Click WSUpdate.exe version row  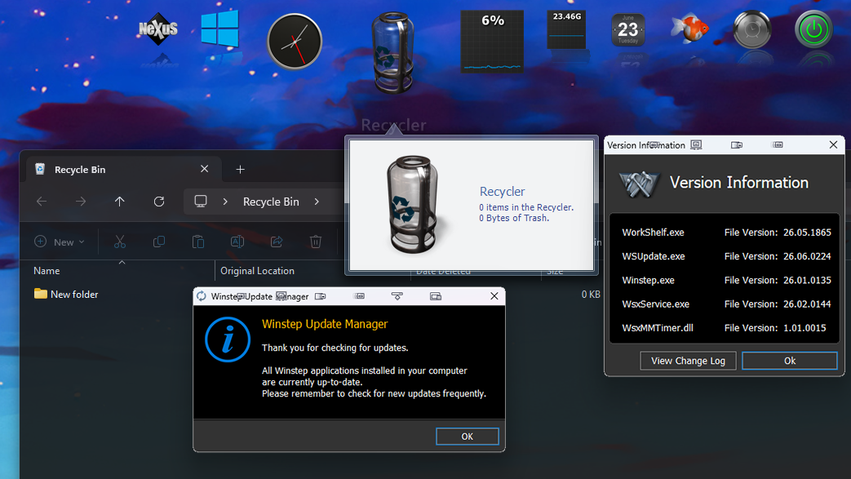[725, 255]
